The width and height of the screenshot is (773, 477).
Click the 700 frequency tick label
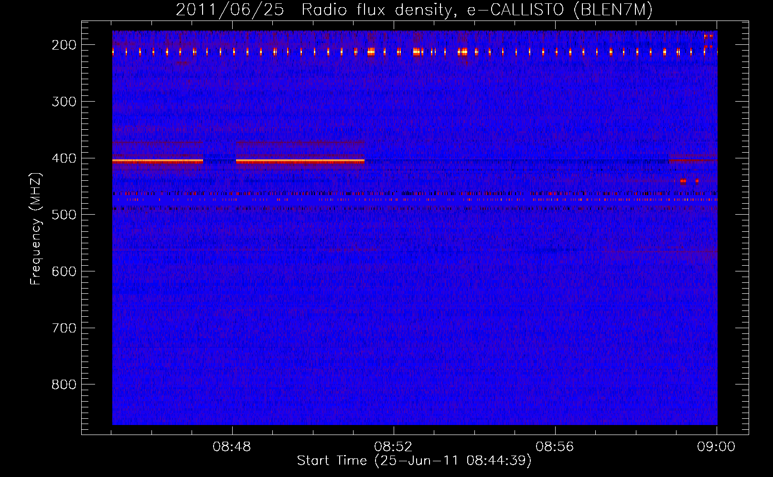point(64,328)
